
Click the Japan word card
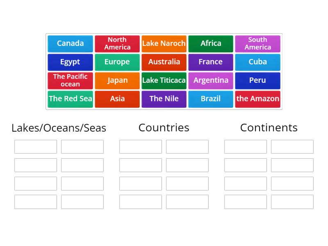[117, 80]
